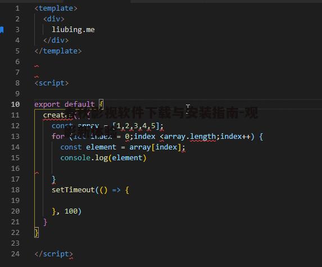The width and height of the screenshot is (322, 267).
Task: Click line number 24 in the gutter
Action: [x=15, y=254]
